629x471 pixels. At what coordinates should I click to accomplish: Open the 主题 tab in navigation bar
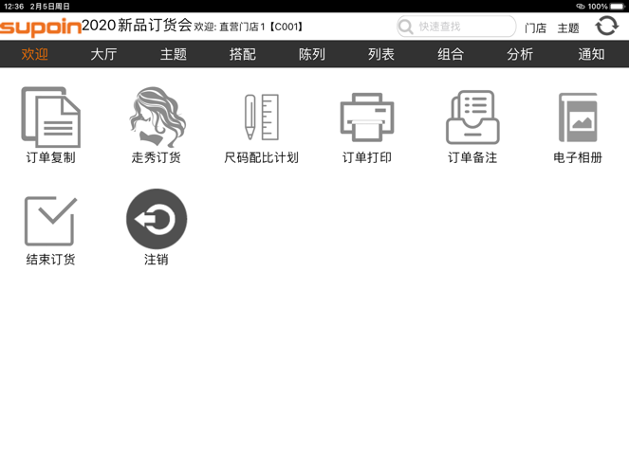click(174, 54)
